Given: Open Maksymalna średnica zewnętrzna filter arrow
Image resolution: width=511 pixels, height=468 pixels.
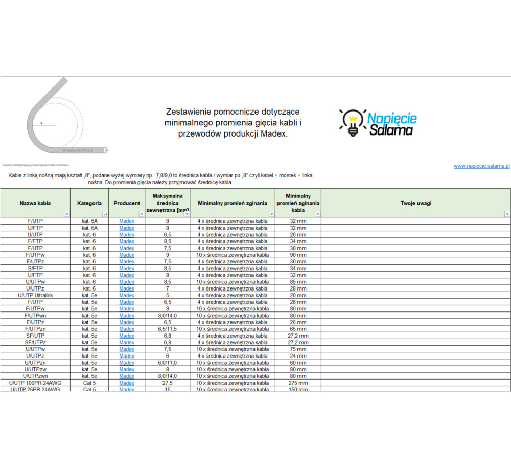Looking at the screenshot, I should (186, 214).
